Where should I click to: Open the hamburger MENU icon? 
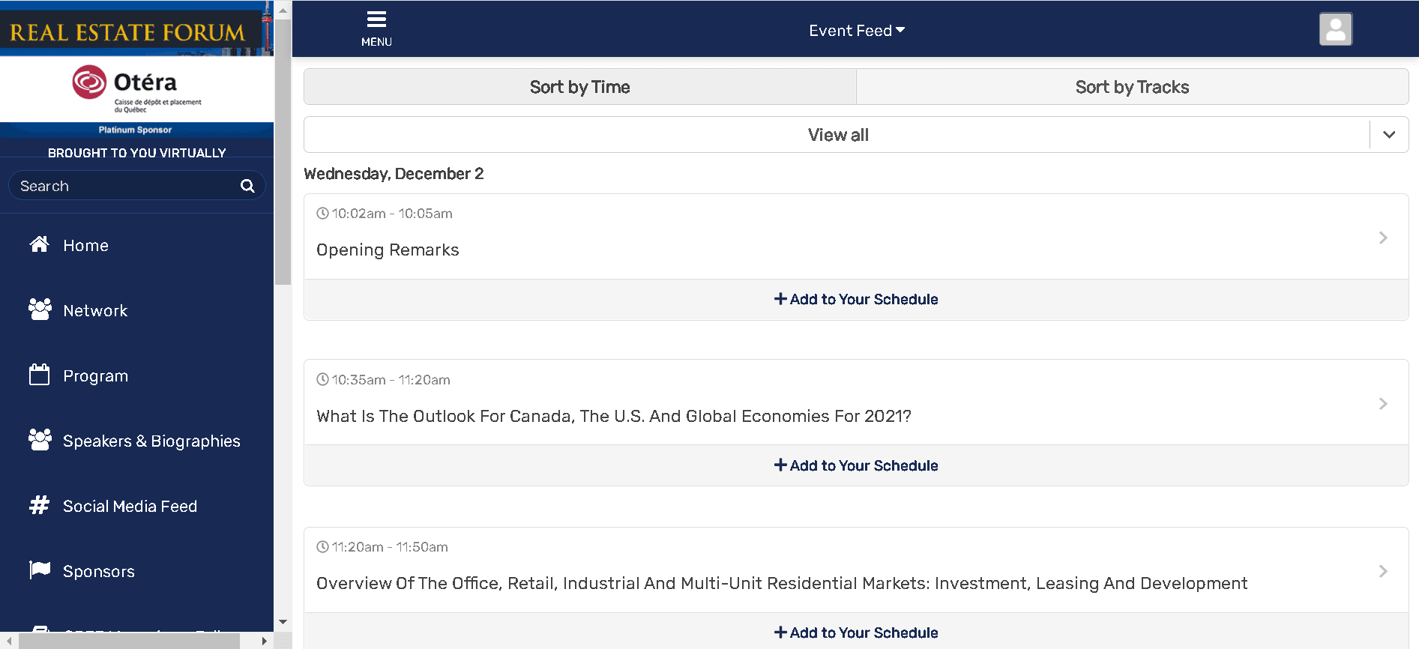pos(376,19)
